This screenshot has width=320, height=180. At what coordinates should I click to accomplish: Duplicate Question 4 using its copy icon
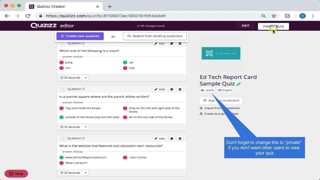coord(172,138)
